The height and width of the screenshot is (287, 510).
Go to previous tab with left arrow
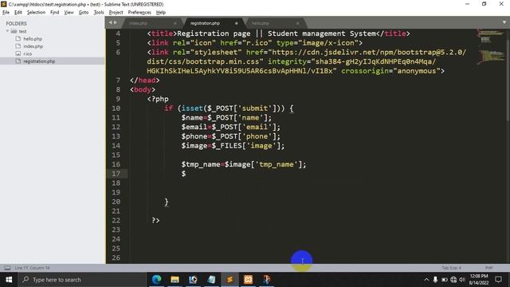click(111, 22)
